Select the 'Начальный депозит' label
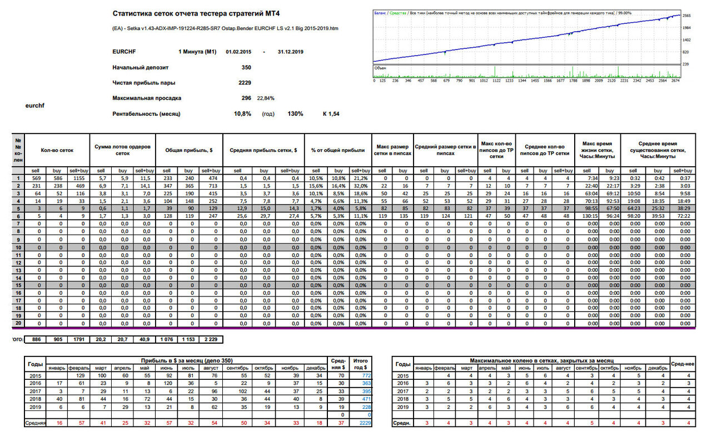The width and height of the screenshot is (717, 441). tap(140, 67)
